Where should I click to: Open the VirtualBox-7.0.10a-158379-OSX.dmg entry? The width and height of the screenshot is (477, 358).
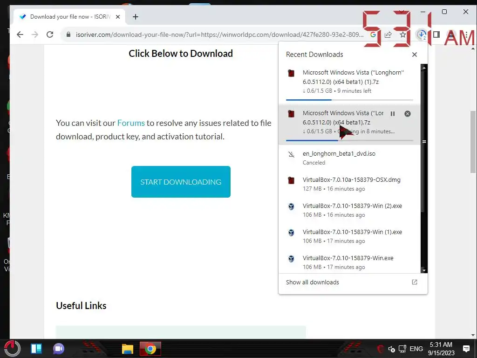pyautogui.click(x=349, y=184)
